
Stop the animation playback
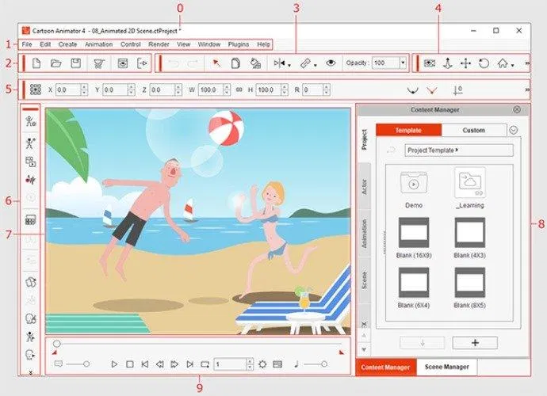[130, 364]
